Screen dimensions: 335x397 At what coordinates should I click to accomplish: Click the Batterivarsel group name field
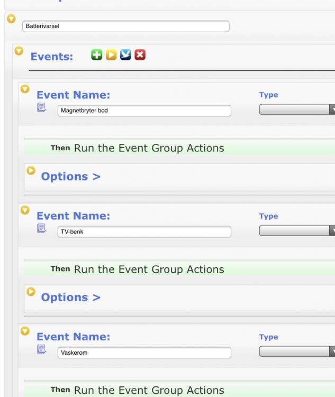point(126,26)
